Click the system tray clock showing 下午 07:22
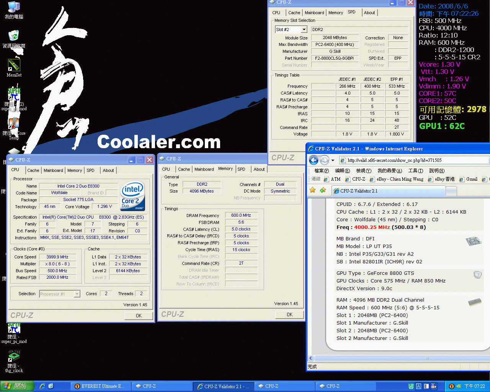This screenshot has width=490, height=392. tap(474, 386)
